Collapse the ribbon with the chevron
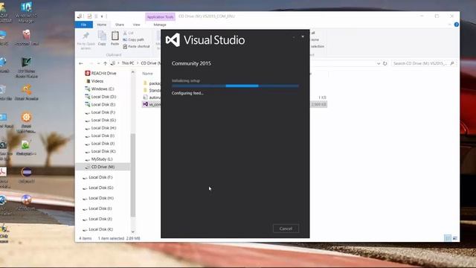The image size is (476, 268). [449, 25]
